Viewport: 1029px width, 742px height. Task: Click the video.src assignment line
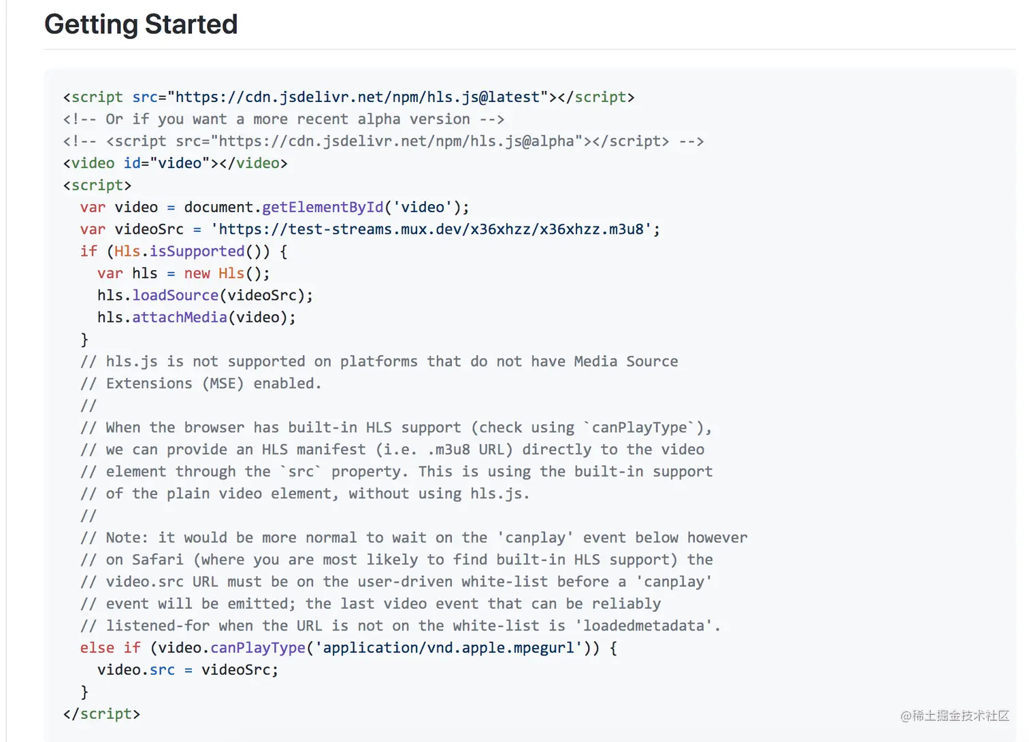(188, 670)
